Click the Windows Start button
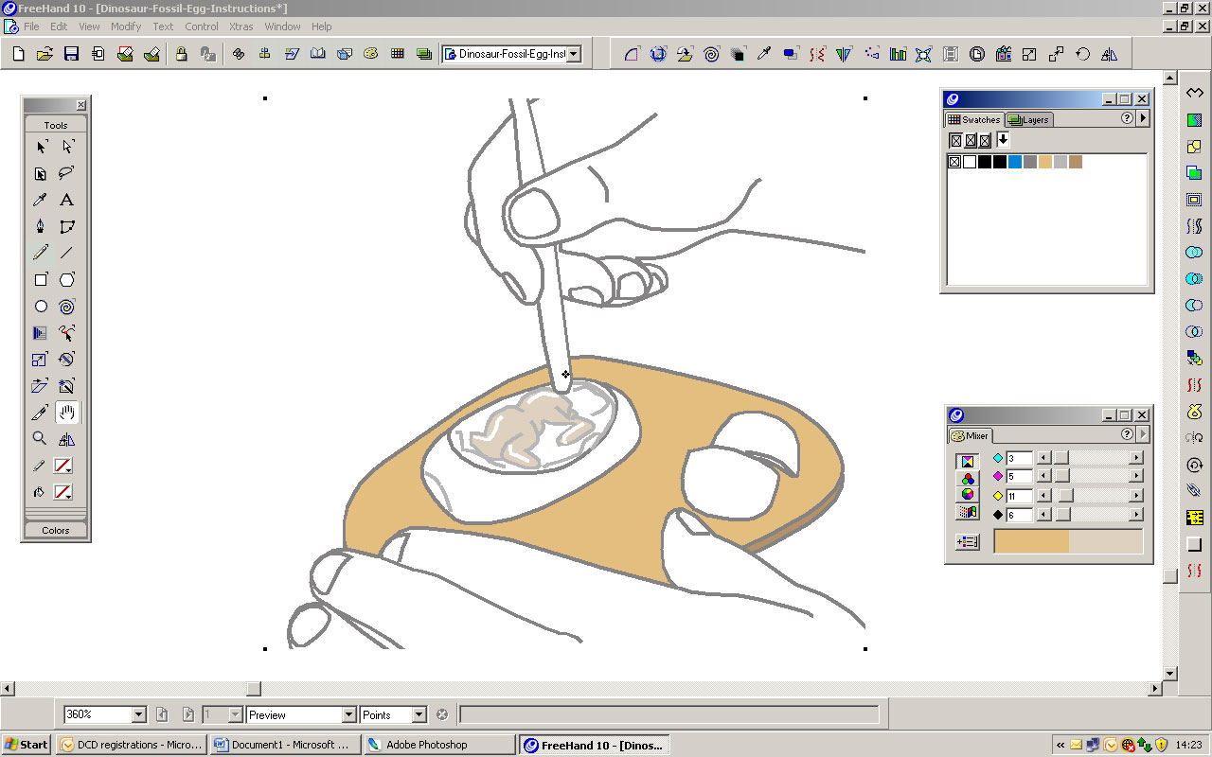The width and height of the screenshot is (1212, 757). 27,745
